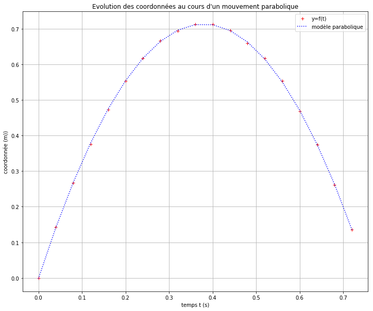This screenshot has width=373, height=311.
Task: Click the y-axis tick label 0.6
Action: (x=15, y=65)
